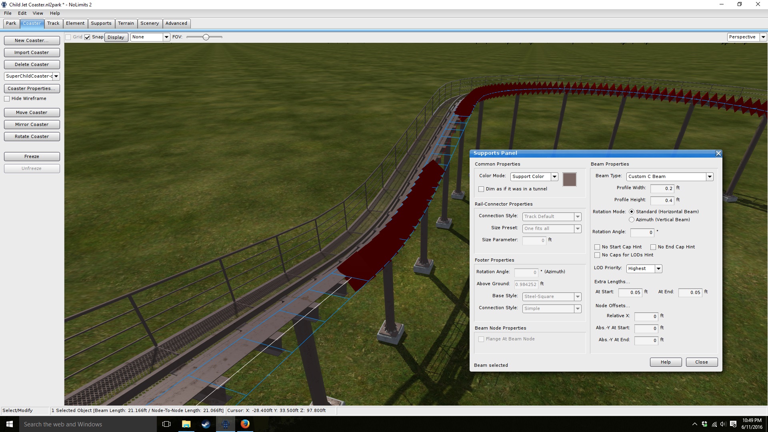Enable the Hide Wireframe checkbox
Image resolution: width=768 pixels, height=432 pixels.
click(x=7, y=99)
